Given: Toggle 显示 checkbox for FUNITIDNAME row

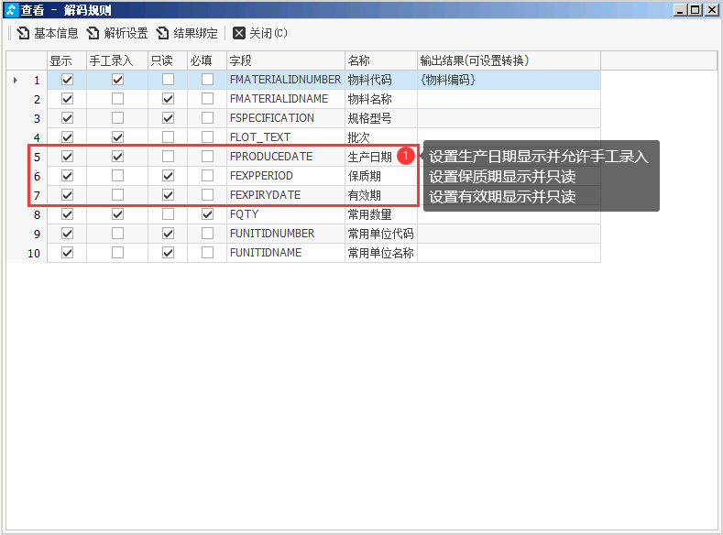Looking at the screenshot, I should [x=67, y=253].
